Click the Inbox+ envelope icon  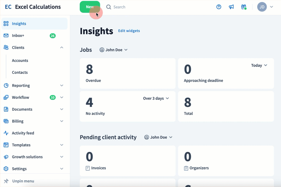[6, 36]
